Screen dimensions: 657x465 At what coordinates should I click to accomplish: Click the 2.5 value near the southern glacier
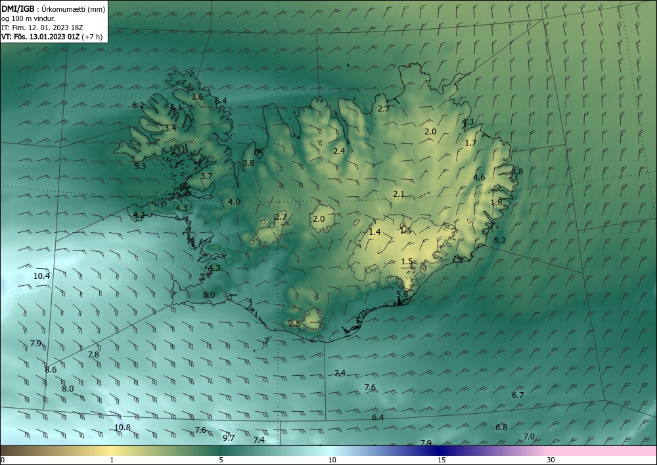pos(294,323)
